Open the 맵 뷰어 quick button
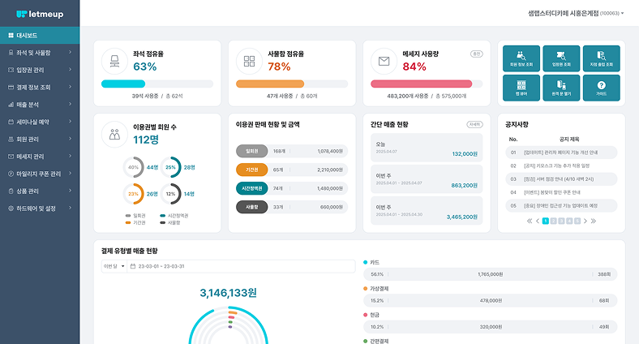The height and width of the screenshot is (344, 639). pyautogui.click(x=521, y=88)
